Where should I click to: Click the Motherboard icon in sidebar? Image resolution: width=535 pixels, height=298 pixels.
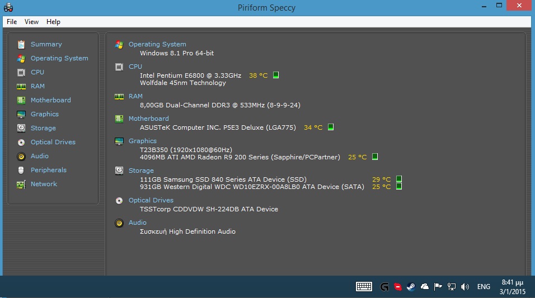tap(21, 100)
